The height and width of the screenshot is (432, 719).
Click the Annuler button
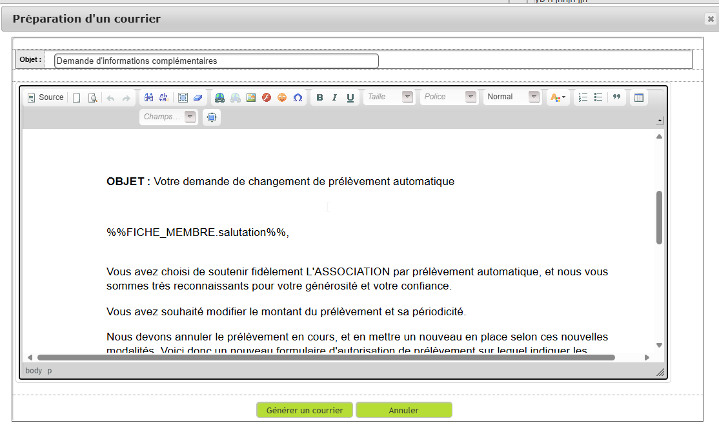pyautogui.click(x=403, y=410)
